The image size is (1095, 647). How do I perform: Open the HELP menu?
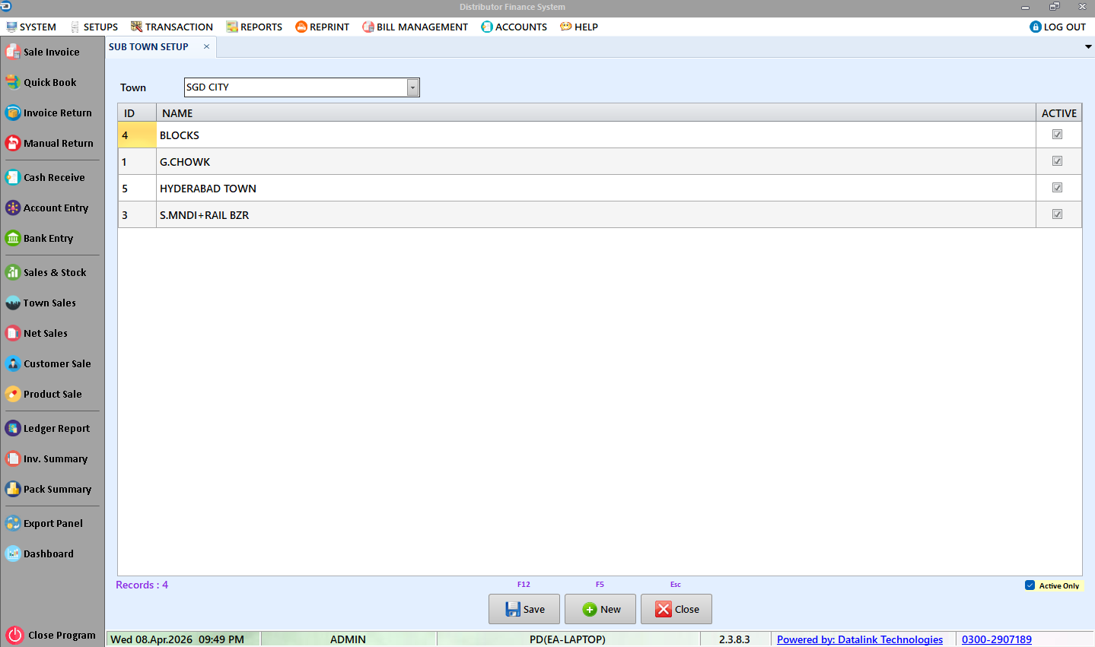pos(579,27)
